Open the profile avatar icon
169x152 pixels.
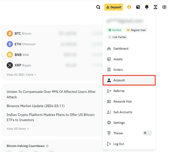(129, 7)
